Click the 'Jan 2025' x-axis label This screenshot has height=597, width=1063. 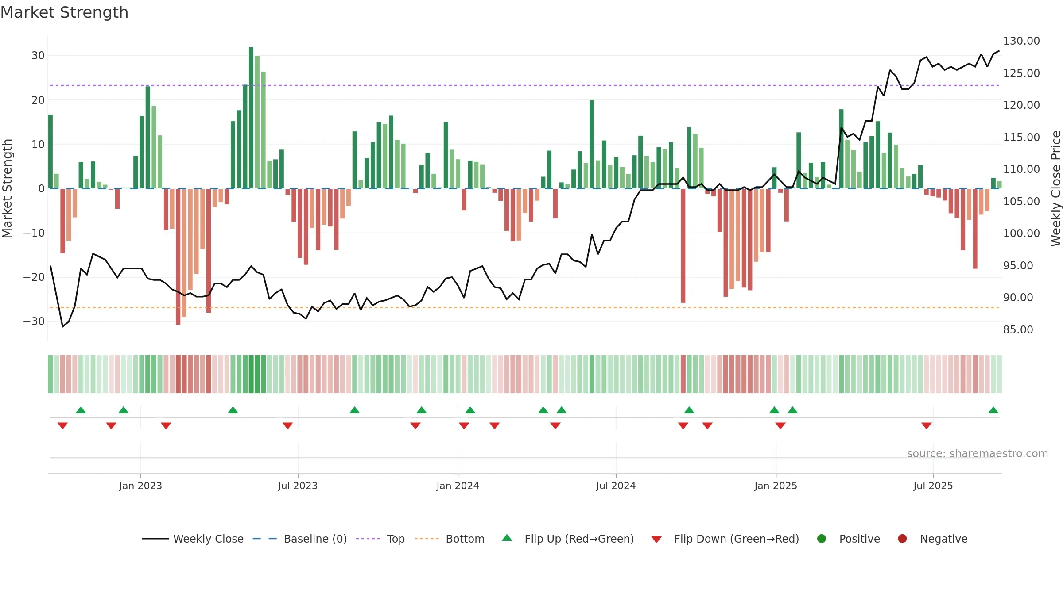[x=776, y=486]
